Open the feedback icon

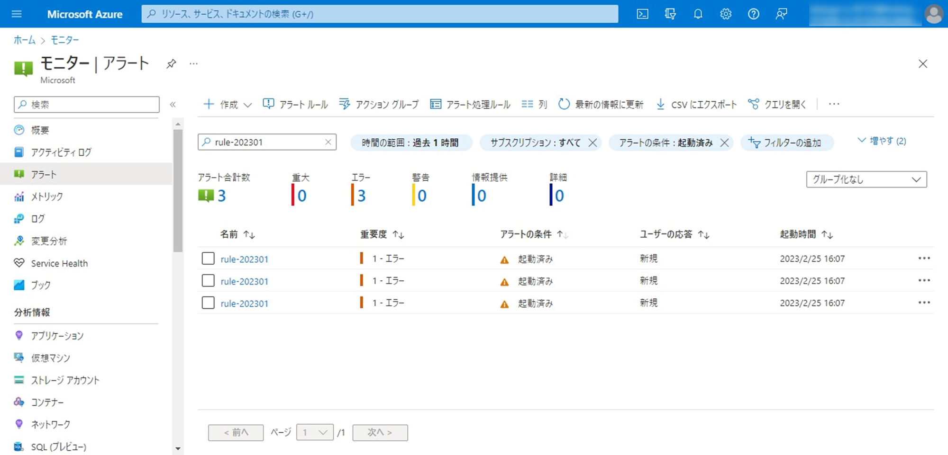[x=781, y=14]
